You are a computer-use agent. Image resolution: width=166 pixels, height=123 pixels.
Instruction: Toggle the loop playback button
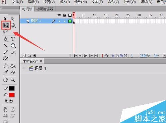click(x=107, y=56)
